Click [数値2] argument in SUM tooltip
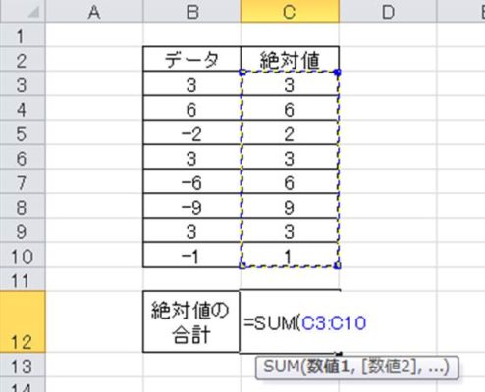Viewport: 485px width, 392px height. point(387,367)
